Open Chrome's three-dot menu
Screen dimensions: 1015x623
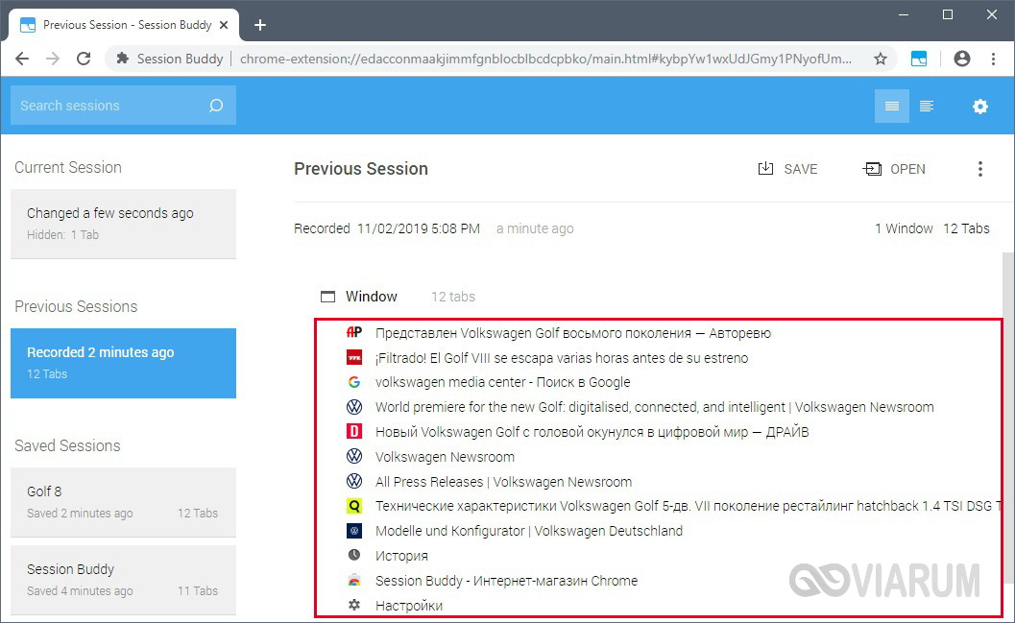coord(993,59)
